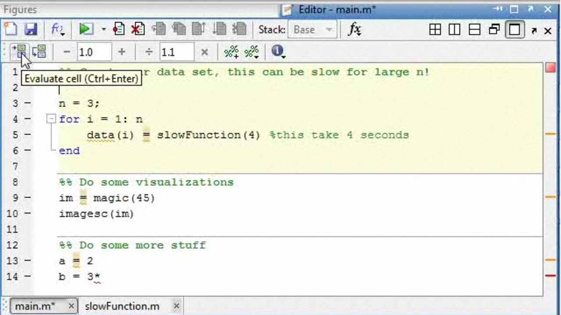This screenshot has height=315, width=561.
Task: Split editor left and right
Action: pos(454,30)
